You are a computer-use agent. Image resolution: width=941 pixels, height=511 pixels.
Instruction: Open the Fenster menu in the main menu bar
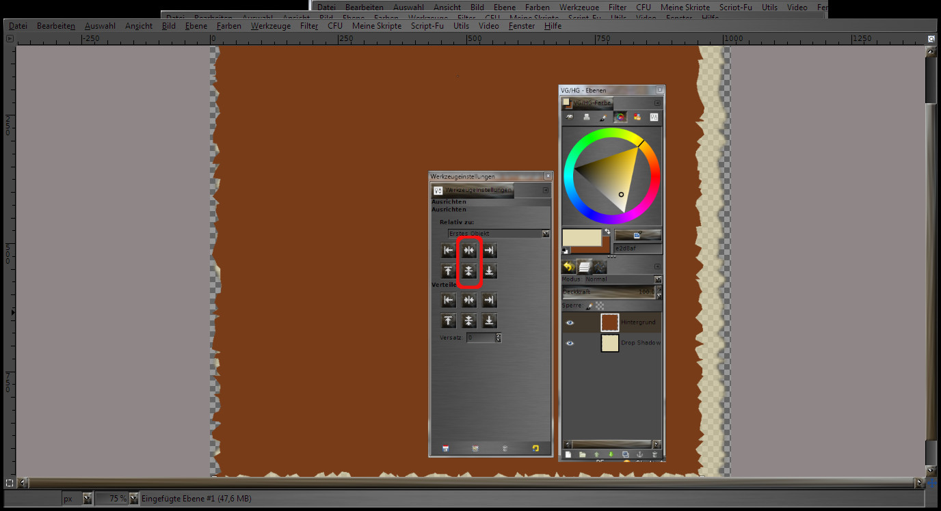click(x=522, y=26)
